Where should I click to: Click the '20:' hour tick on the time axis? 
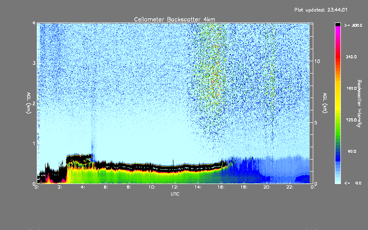[x=267, y=187]
